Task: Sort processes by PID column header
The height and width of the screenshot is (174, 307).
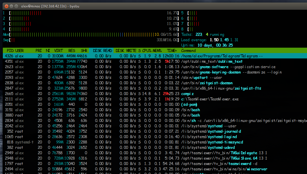Action: pyautogui.click(x=10, y=51)
